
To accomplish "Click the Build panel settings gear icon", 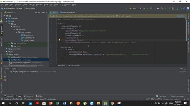I will (181, 69).
